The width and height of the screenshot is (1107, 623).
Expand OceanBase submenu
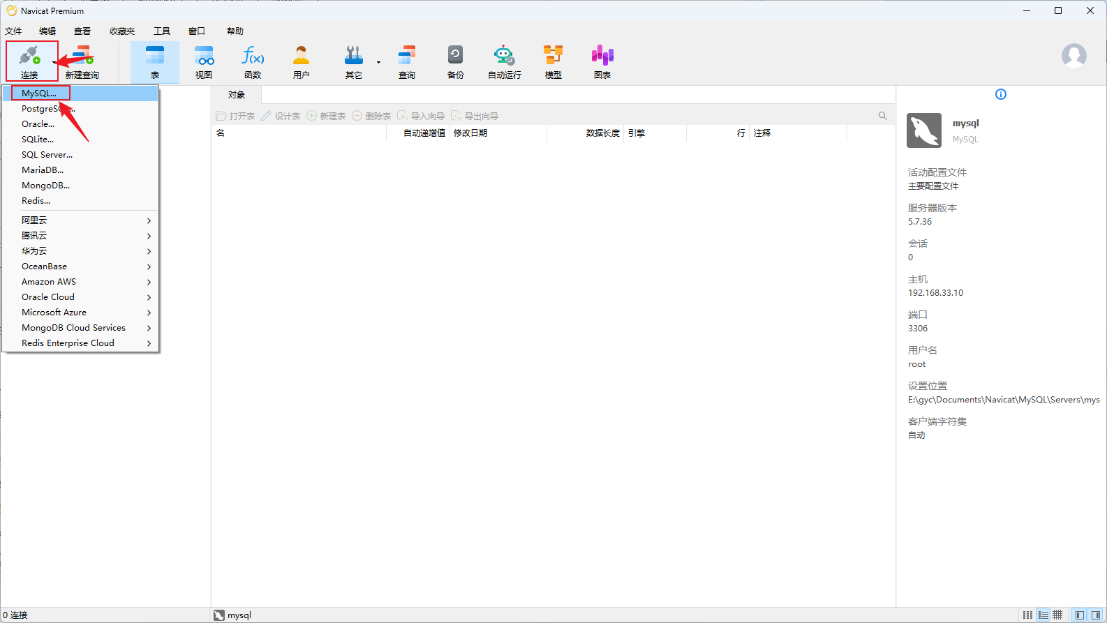click(81, 267)
